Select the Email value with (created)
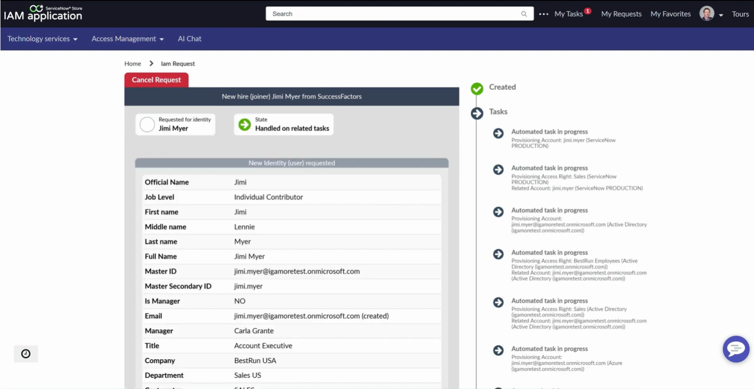 tap(311, 316)
